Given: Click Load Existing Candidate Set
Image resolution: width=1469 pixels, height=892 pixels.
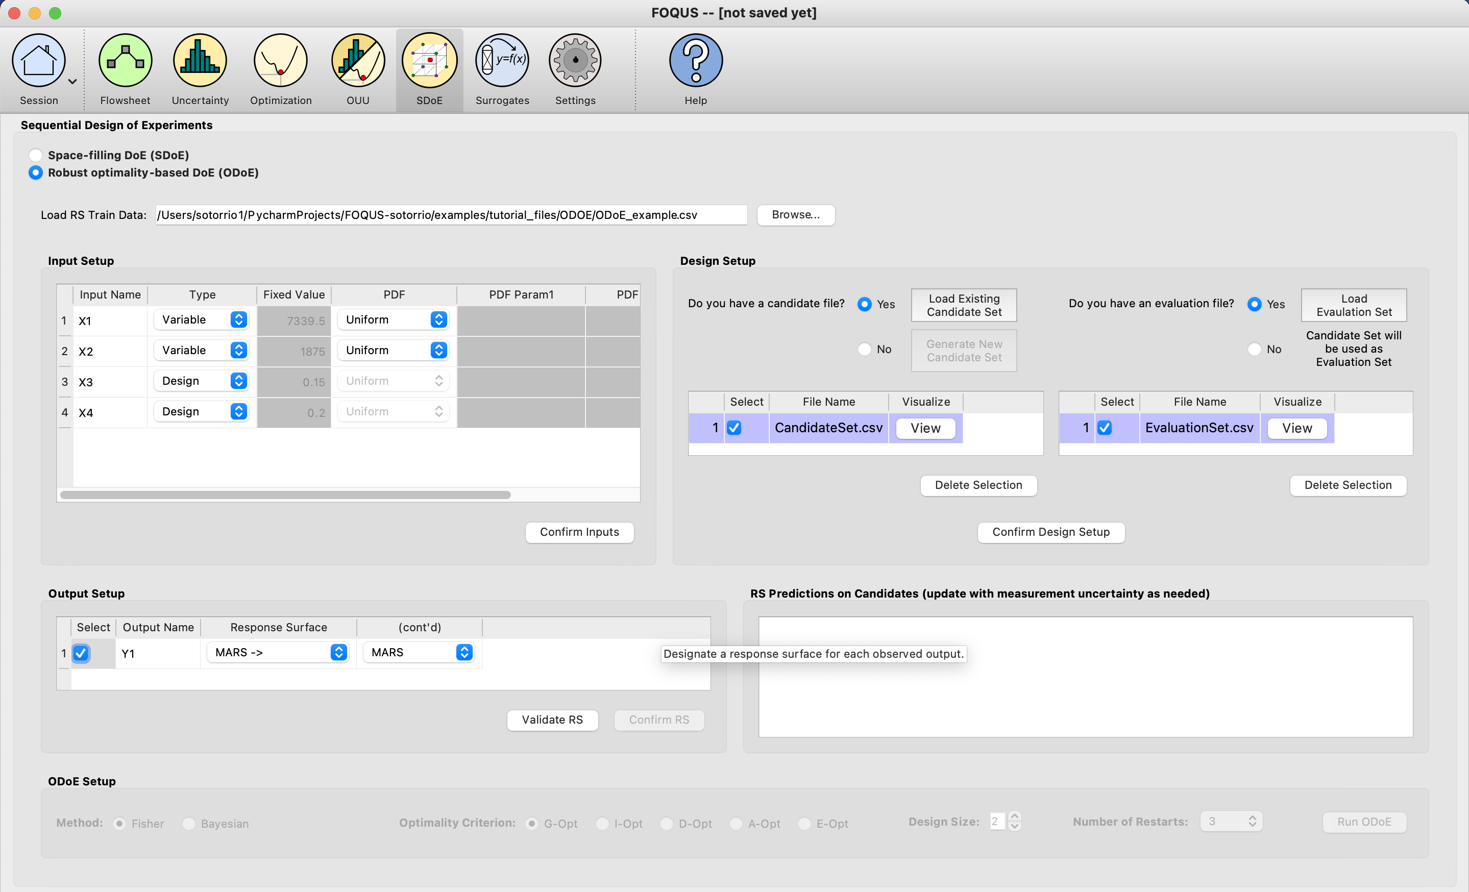Looking at the screenshot, I should click(x=964, y=306).
